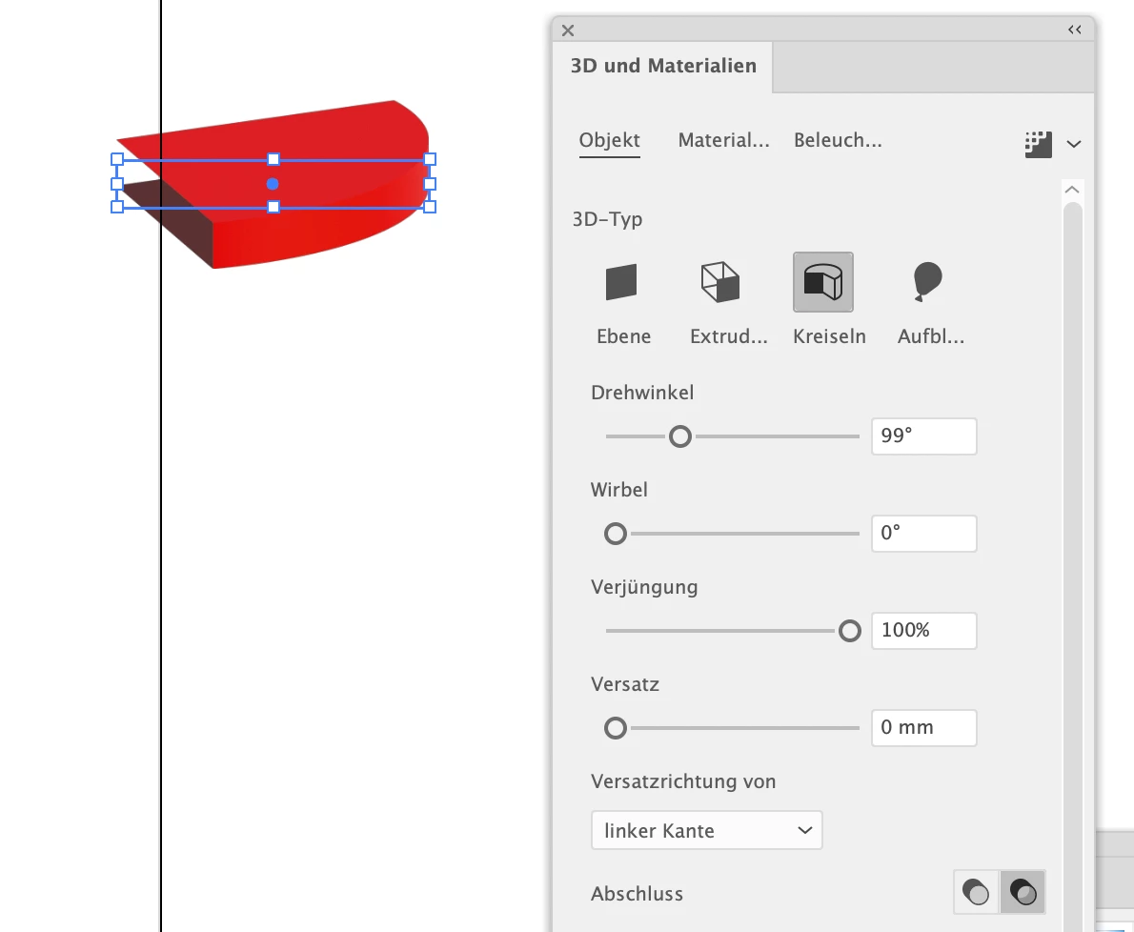Turn off Abschluss cap with left toggle

click(977, 892)
